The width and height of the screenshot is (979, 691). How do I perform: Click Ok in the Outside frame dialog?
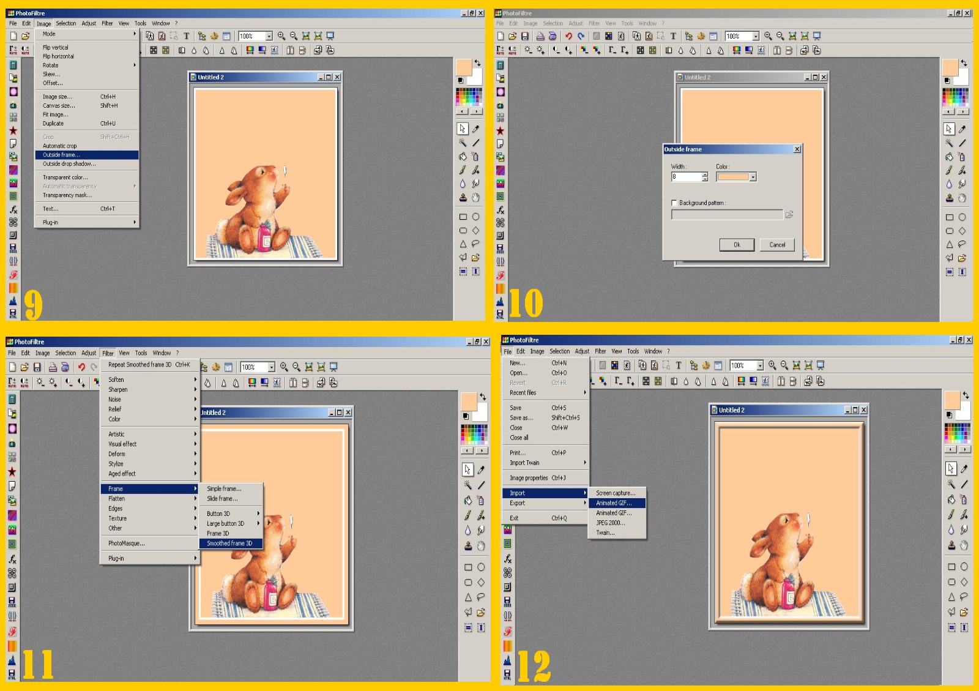(x=737, y=245)
